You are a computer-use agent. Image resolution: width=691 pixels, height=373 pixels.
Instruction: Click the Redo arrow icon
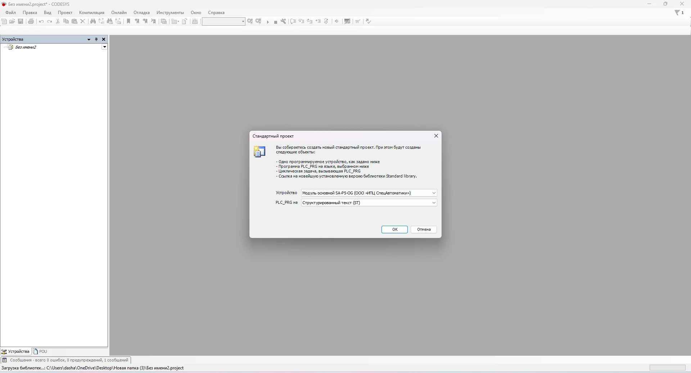(x=50, y=22)
